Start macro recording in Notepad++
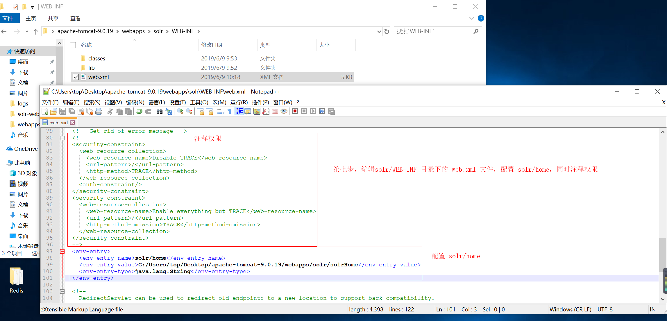The width and height of the screenshot is (667, 321). [295, 111]
